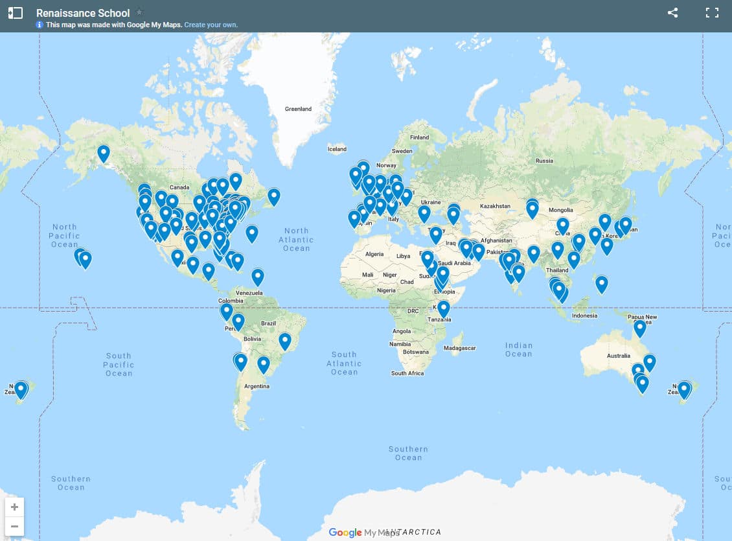The image size is (732, 541).
Task: Zoom out using the minus control
Action: pyautogui.click(x=14, y=526)
